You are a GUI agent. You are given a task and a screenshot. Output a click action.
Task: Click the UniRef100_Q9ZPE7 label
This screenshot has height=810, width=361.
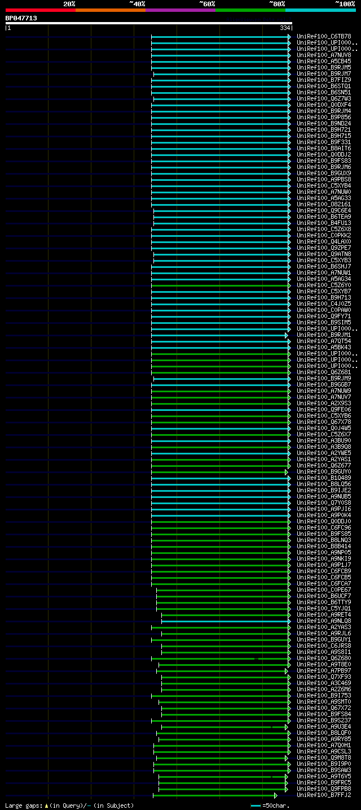click(324, 248)
